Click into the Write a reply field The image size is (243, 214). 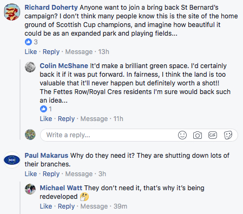[139, 135]
